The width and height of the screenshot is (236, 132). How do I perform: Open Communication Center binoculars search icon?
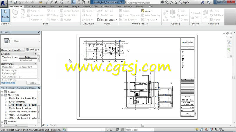coord(163,2)
